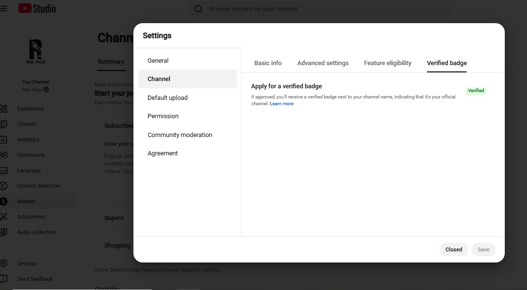Screen dimensions: 527x290
Task: Click the Real Mojo channel name
Action: pos(32,90)
